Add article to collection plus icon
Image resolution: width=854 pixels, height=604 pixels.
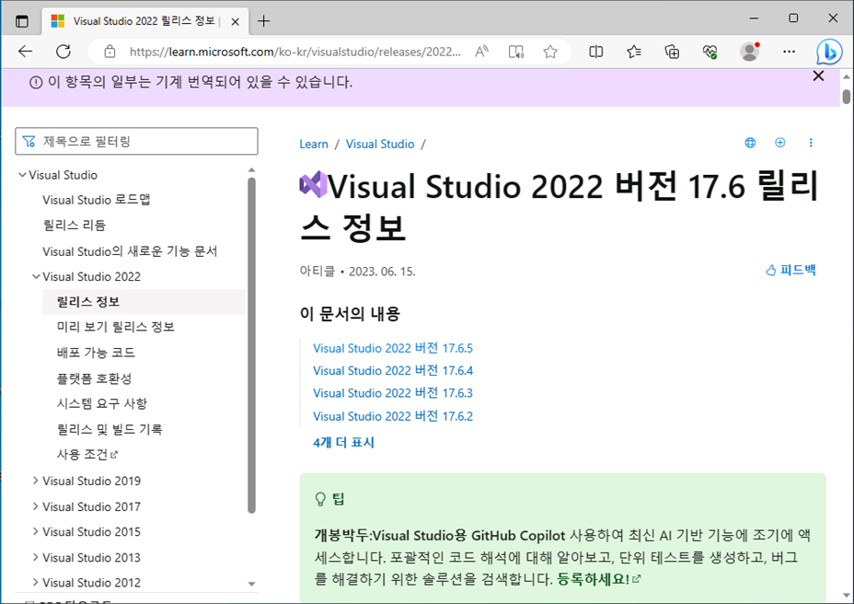tap(780, 143)
